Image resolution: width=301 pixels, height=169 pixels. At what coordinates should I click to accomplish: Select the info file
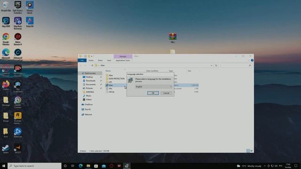tap(110, 88)
